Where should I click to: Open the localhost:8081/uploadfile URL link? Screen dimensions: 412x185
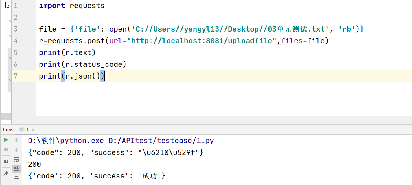click(x=201, y=41)
